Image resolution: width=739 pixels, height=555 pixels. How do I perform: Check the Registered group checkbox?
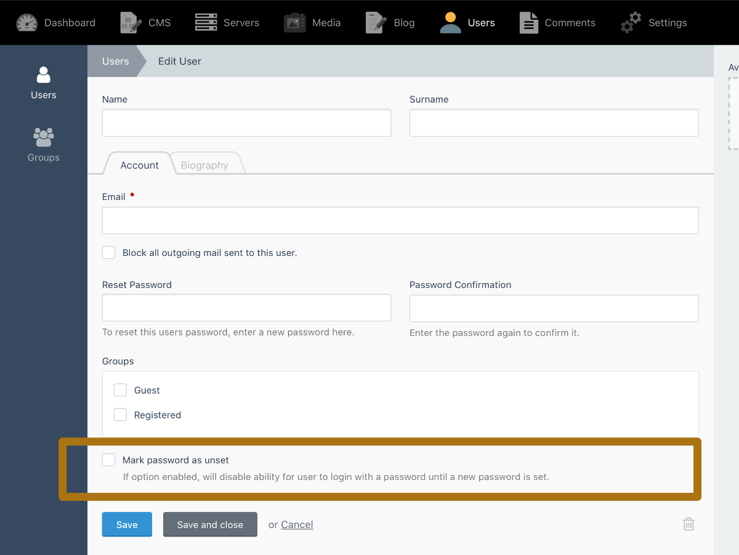coord(120,415)
